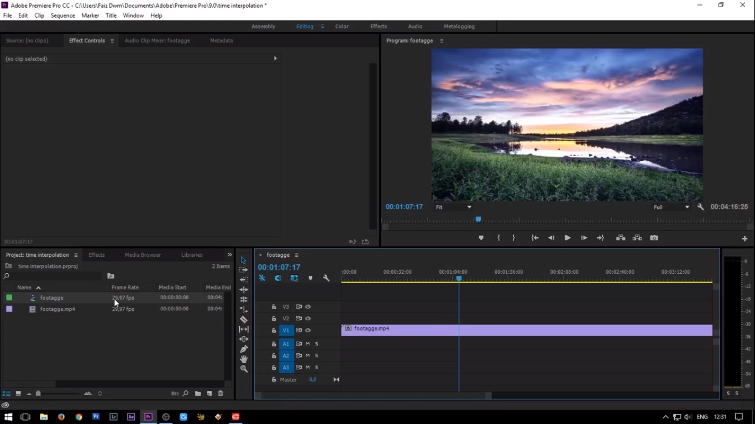
Task: Open the Full playback resolution dropdown
Action: tap(672, 207)
